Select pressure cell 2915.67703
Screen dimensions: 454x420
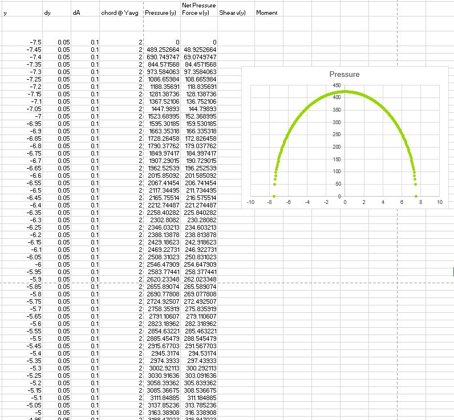tap(162, 346)
